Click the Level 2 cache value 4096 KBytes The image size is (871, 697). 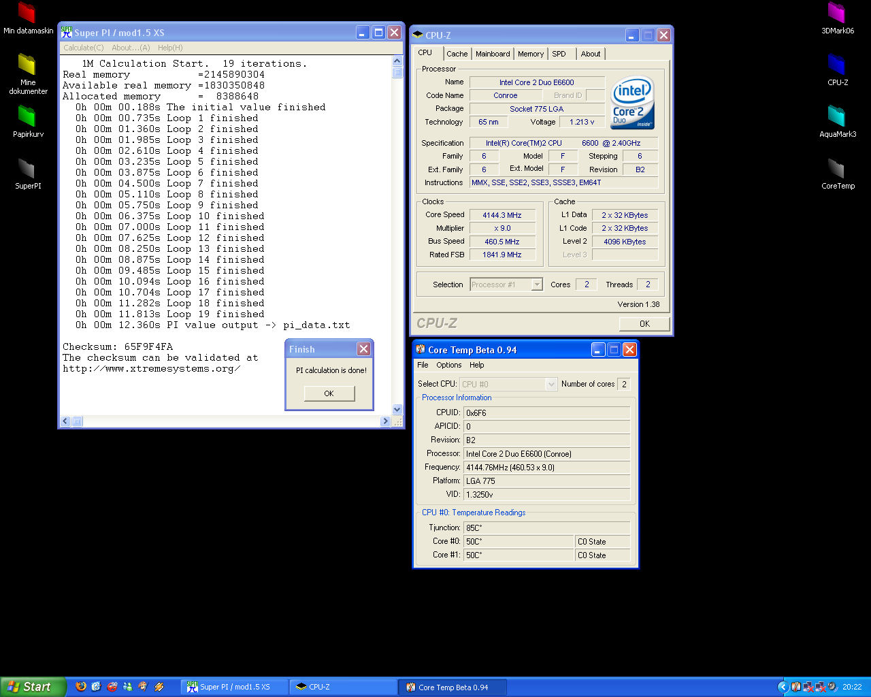tap(625, 242)
